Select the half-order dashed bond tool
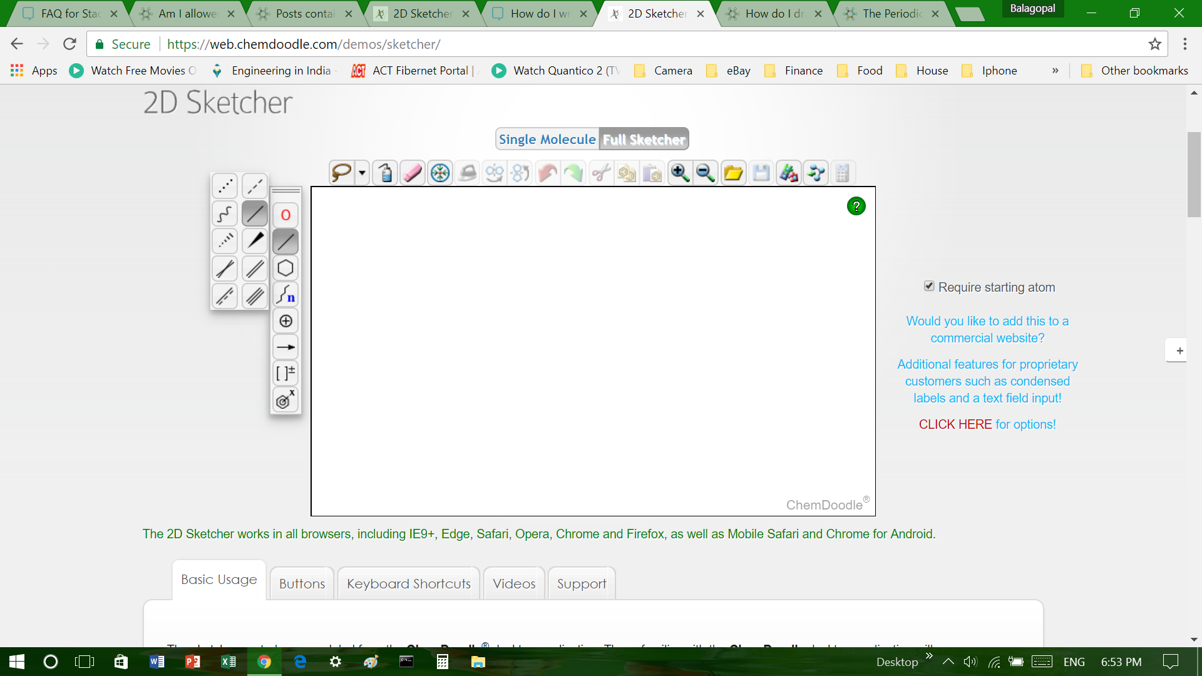1202x676 pixels. [255, 186]
